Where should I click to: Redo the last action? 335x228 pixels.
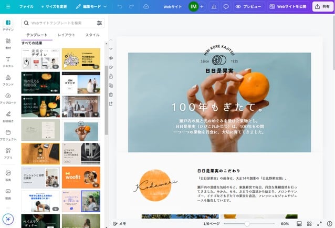[131, 7]
